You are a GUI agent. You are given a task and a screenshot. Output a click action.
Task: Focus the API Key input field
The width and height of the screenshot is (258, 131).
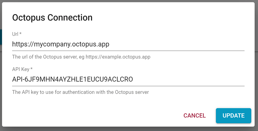[128, 79]
